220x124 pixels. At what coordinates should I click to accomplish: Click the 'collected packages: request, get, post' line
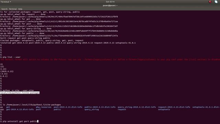pyautogui.click(x=40, y=12)
